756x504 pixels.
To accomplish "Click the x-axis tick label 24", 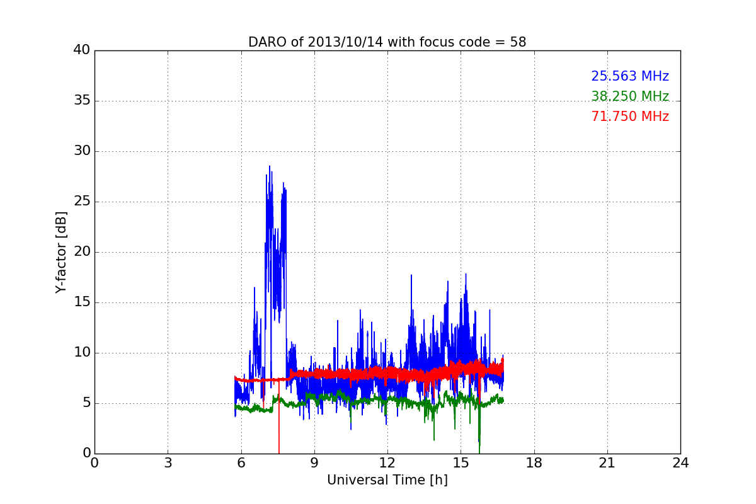I will coord(680,463).
